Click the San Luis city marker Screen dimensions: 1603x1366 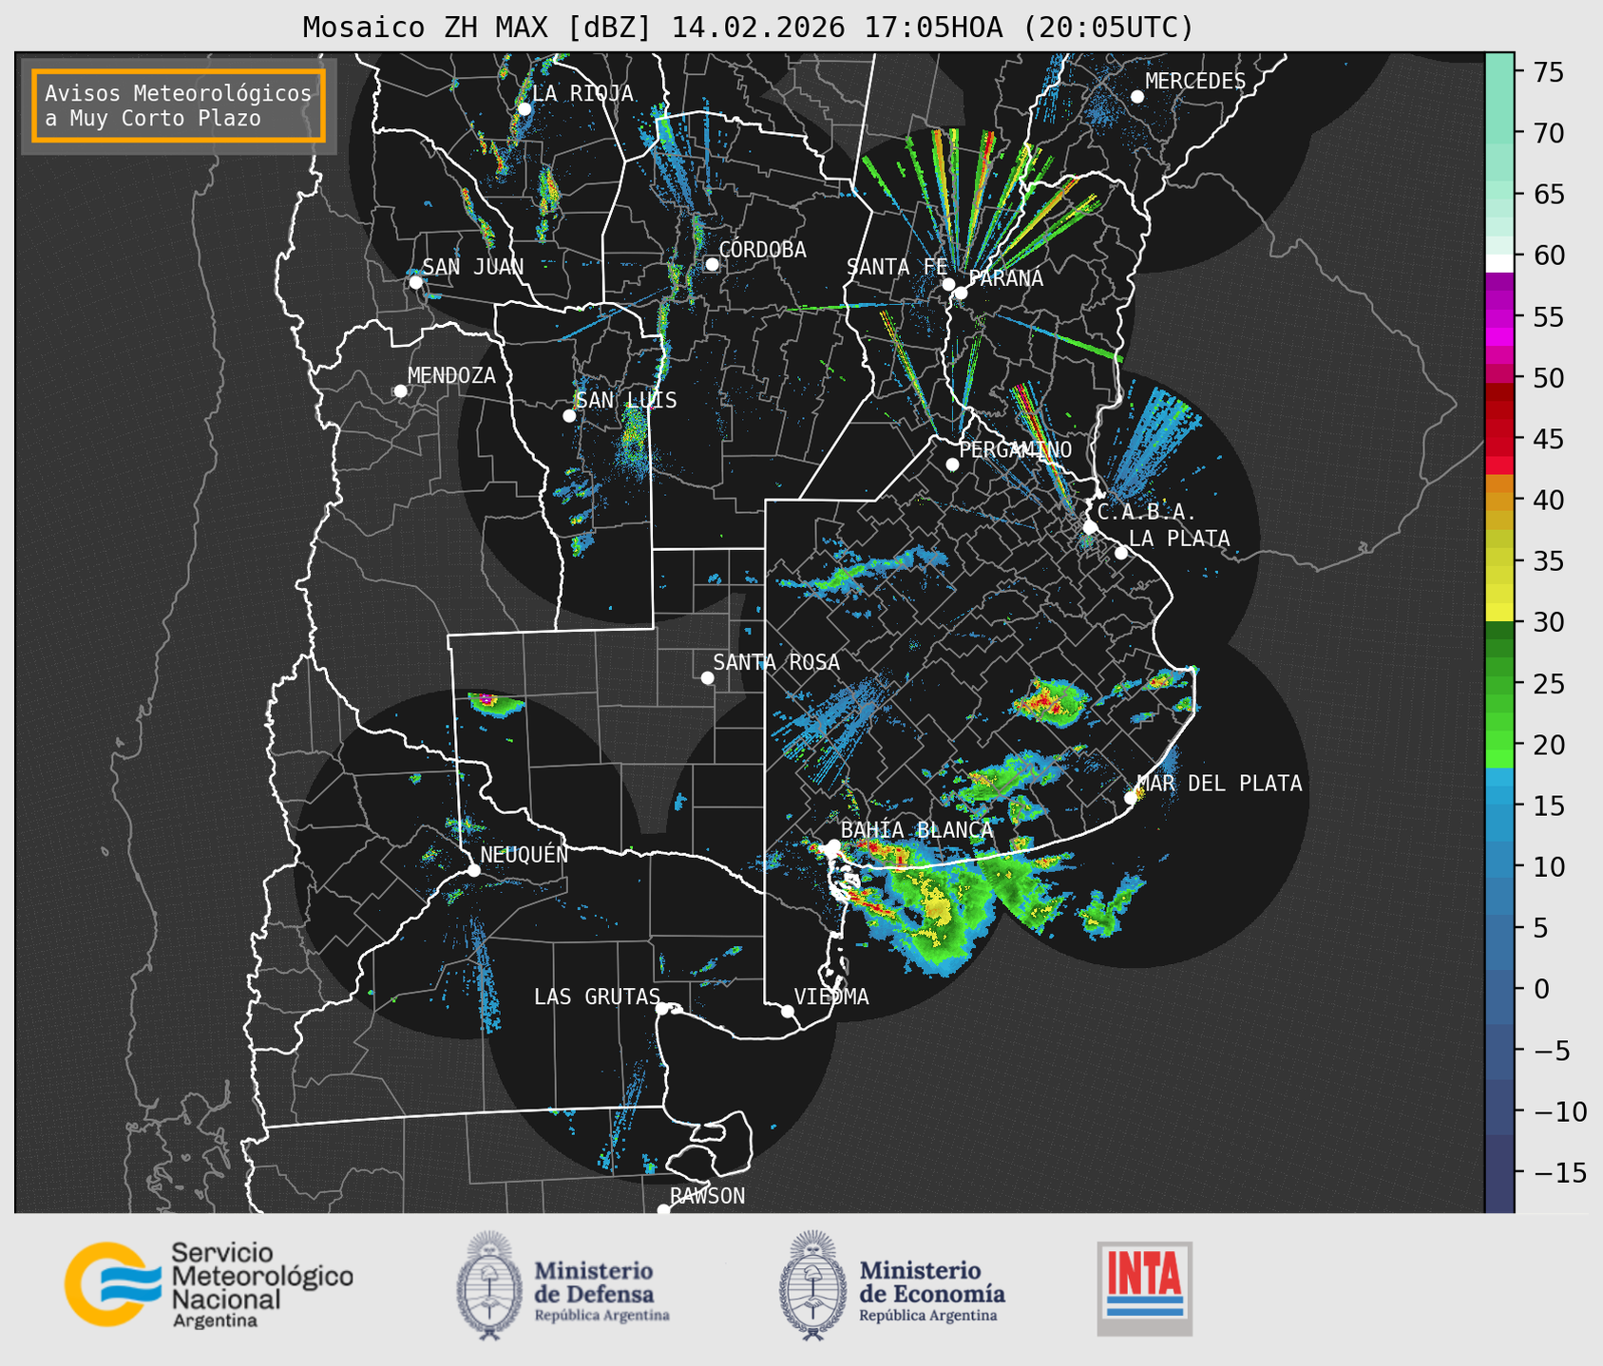[569, 415]
